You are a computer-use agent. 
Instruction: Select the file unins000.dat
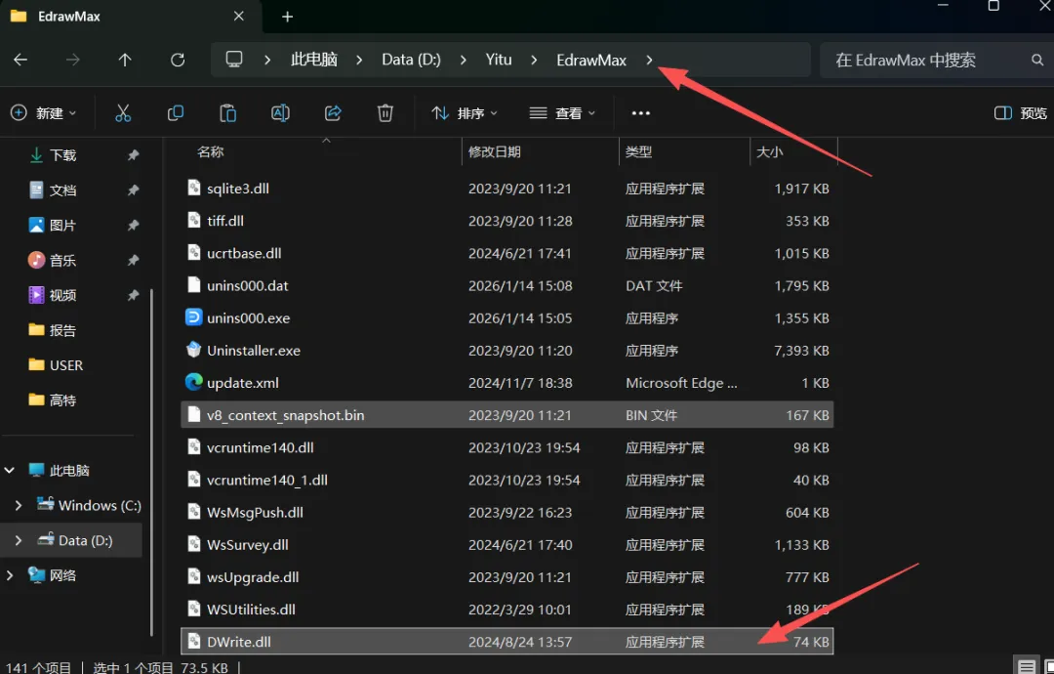pos(507,285)
